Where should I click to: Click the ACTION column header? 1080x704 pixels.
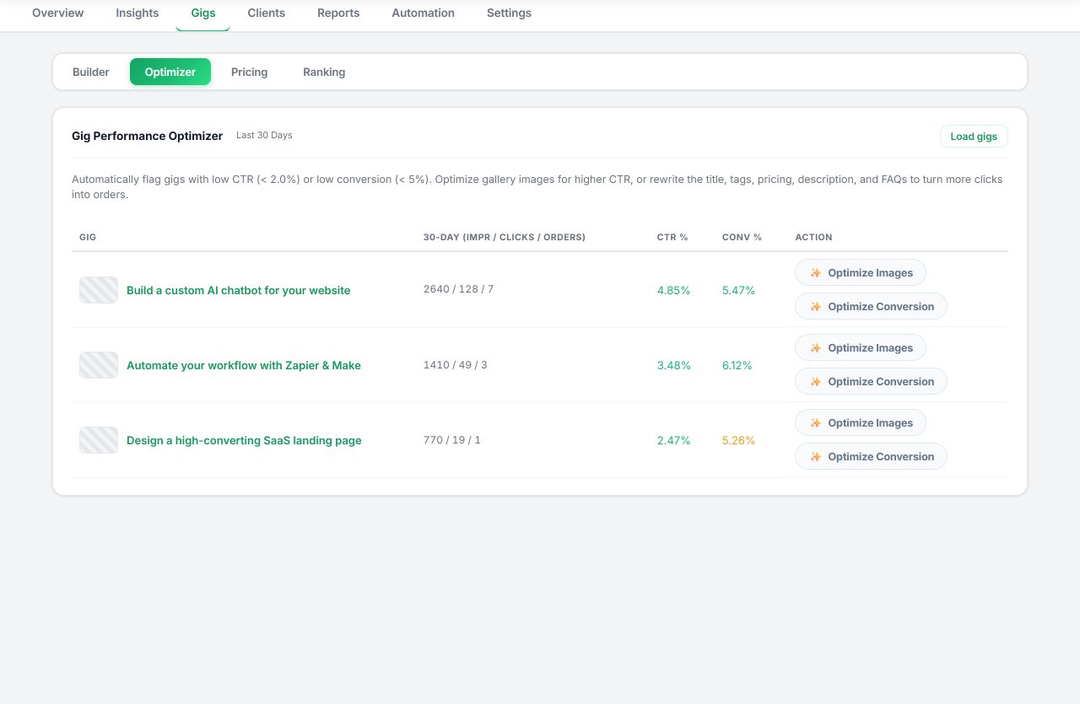pos(813,237)
